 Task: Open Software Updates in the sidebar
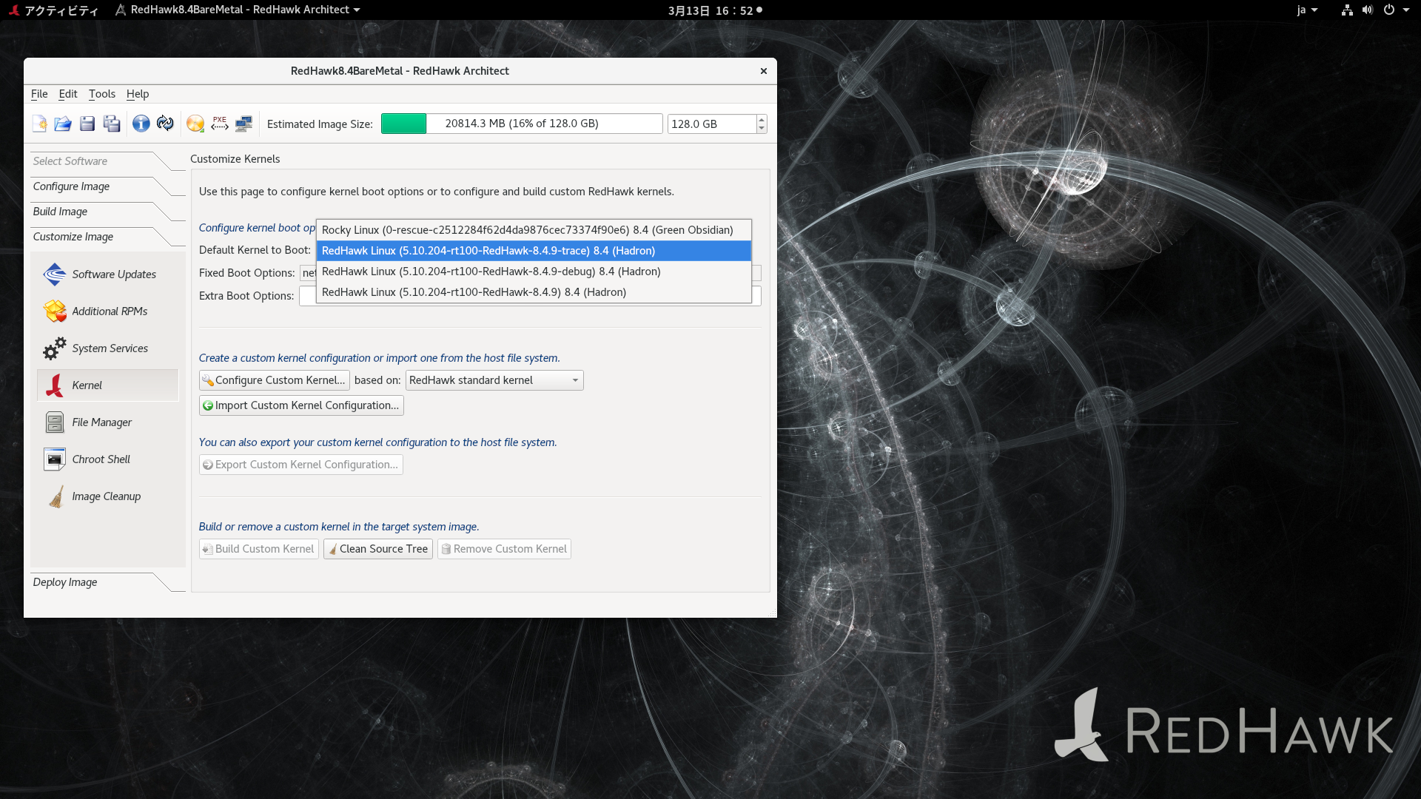coord(108,274)
